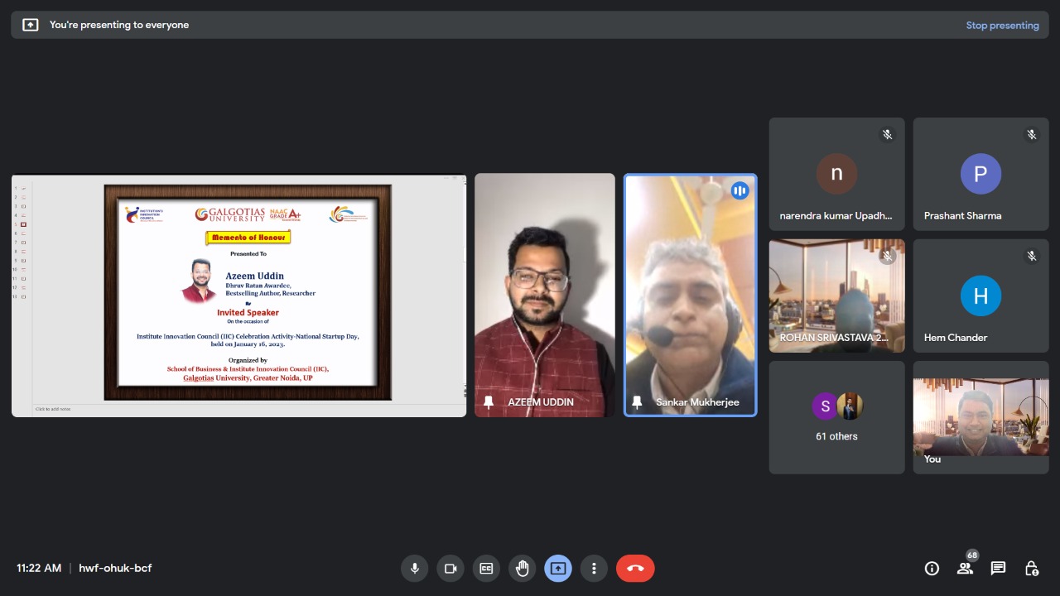The image size is (1060, 596).
Task: Turn on closed captions
Action: tap(486, 569)
